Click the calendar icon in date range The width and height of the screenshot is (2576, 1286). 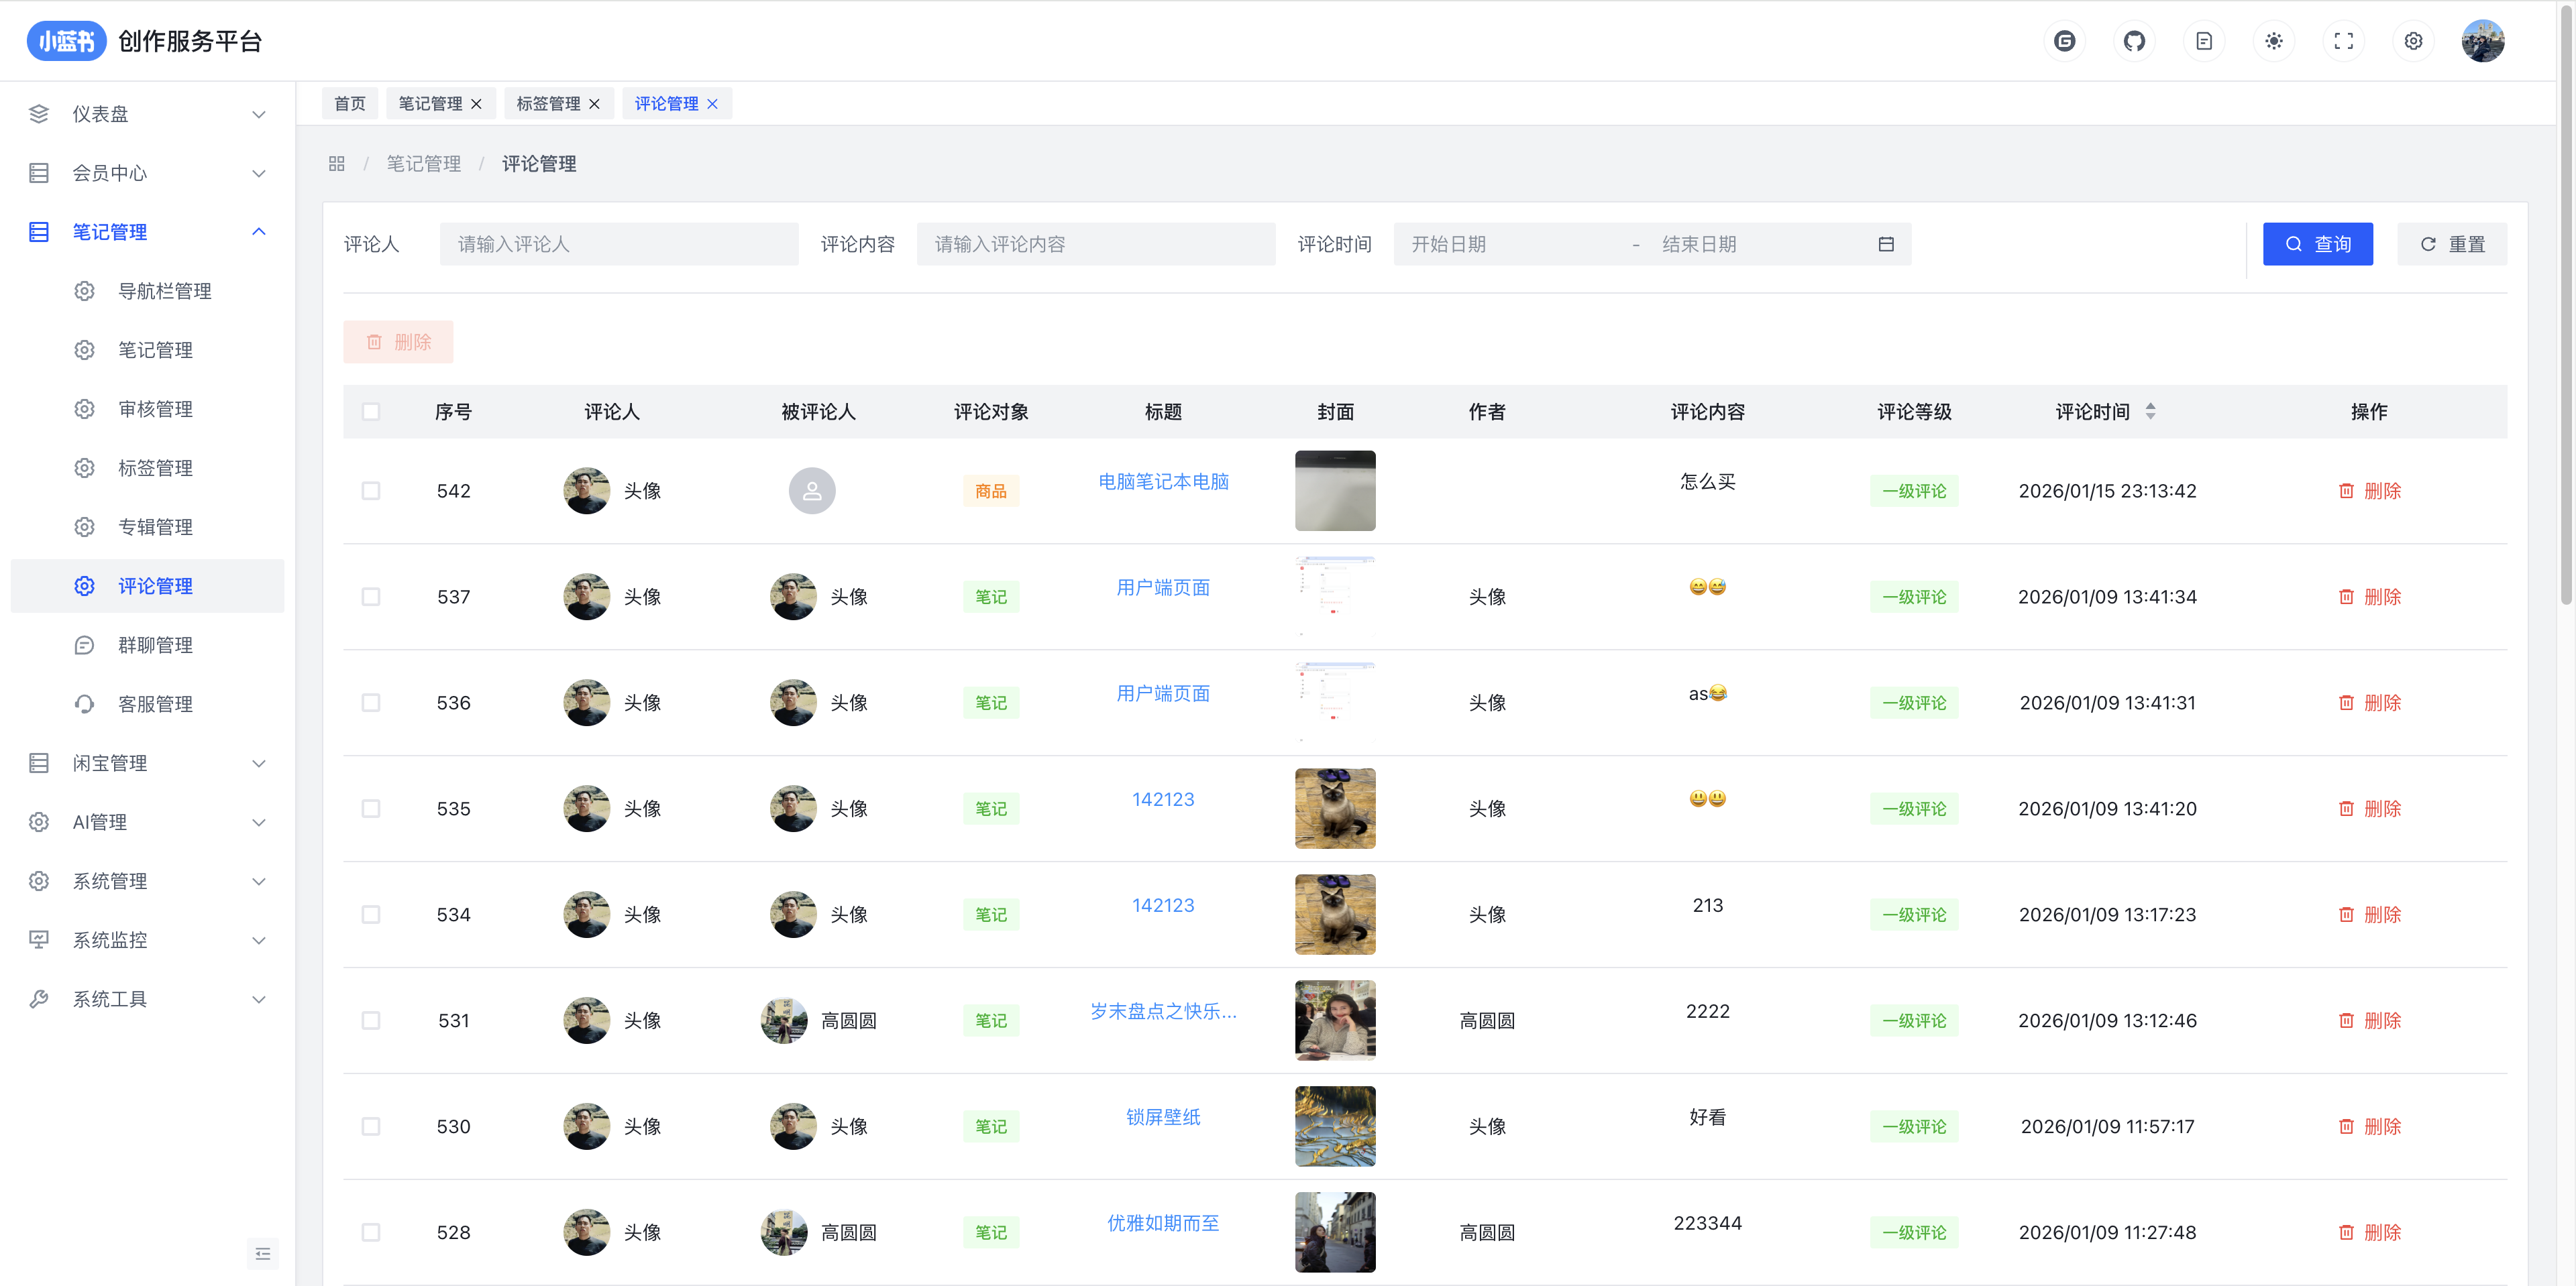[1886, 244]
